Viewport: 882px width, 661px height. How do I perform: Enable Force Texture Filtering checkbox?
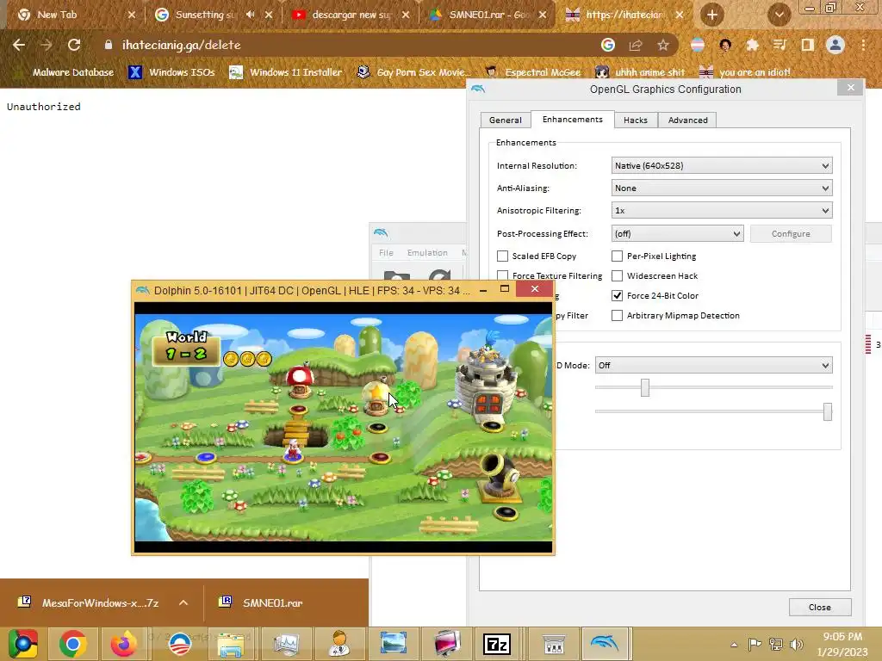click(x=502, y=276)
